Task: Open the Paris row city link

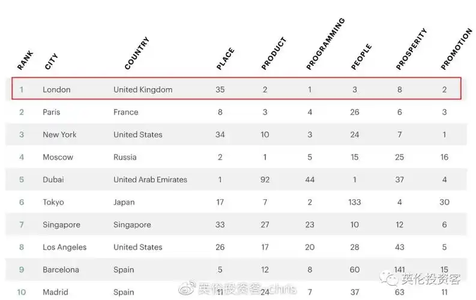Action: point(52,112)
